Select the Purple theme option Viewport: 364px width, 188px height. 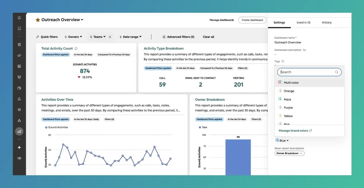coord(309,108)
